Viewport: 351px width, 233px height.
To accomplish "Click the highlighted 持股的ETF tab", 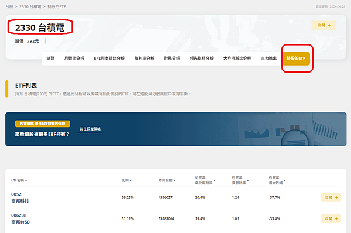I will tap(296, 59).
